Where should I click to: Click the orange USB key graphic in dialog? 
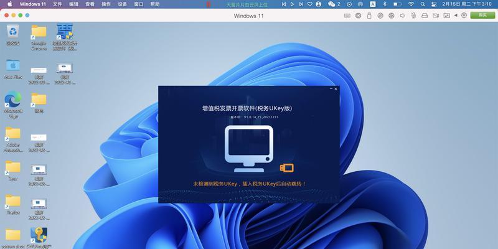click(x=286, y=168)
